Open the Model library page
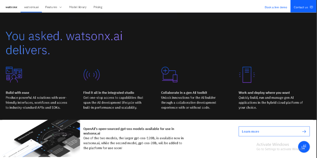317x158 pixels. (78, 7)
